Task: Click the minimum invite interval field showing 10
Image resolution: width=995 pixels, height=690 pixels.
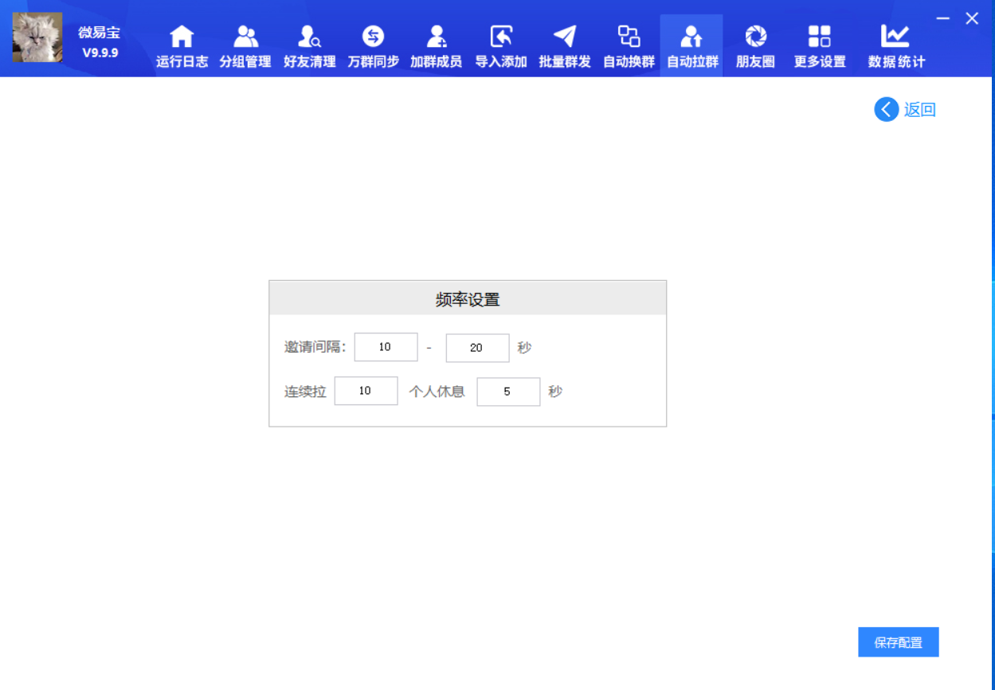Action: click(x=386, y=347)
